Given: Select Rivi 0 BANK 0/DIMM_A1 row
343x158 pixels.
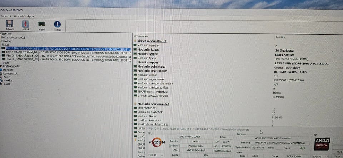Looking at the screenshot, I should (x=69, y=49).
